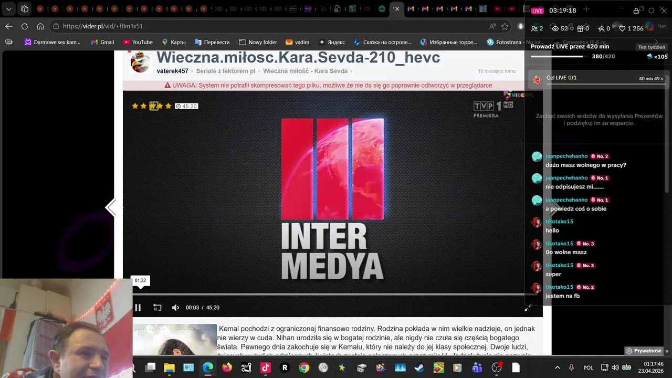Open clock and date 23.04.2026

click(650, 367)
